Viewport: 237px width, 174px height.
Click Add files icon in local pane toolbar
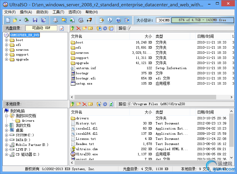[x=99, y=104]
